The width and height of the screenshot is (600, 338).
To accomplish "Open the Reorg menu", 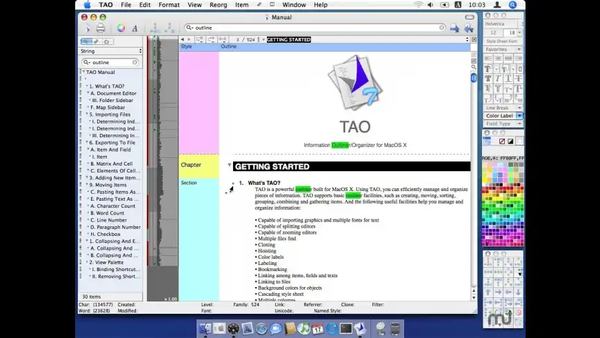I will pyautogui.click(x=218, y=5).
